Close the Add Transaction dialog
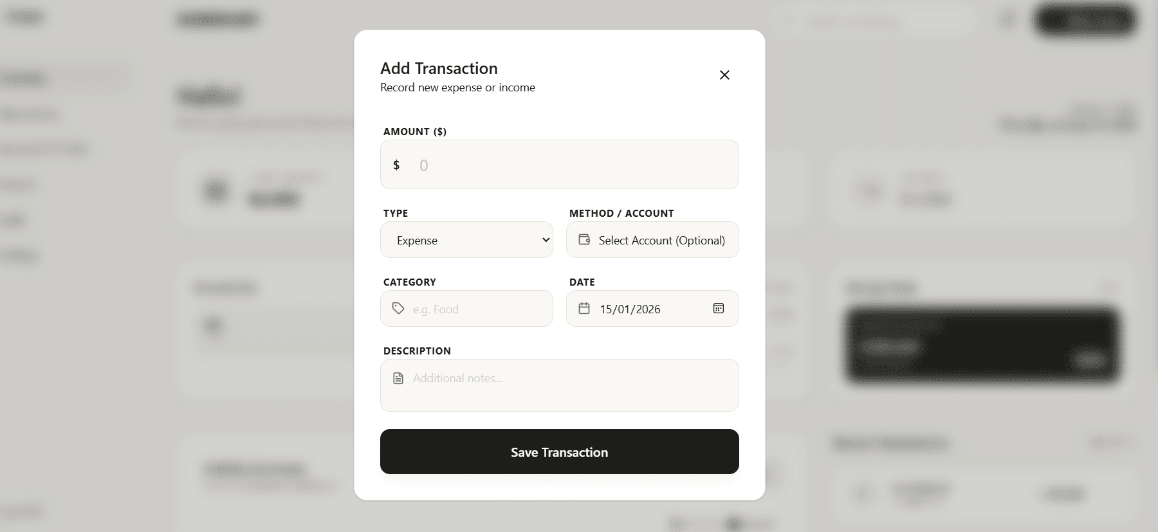This screenshot has height=532, width=1158. pos(724,75)
